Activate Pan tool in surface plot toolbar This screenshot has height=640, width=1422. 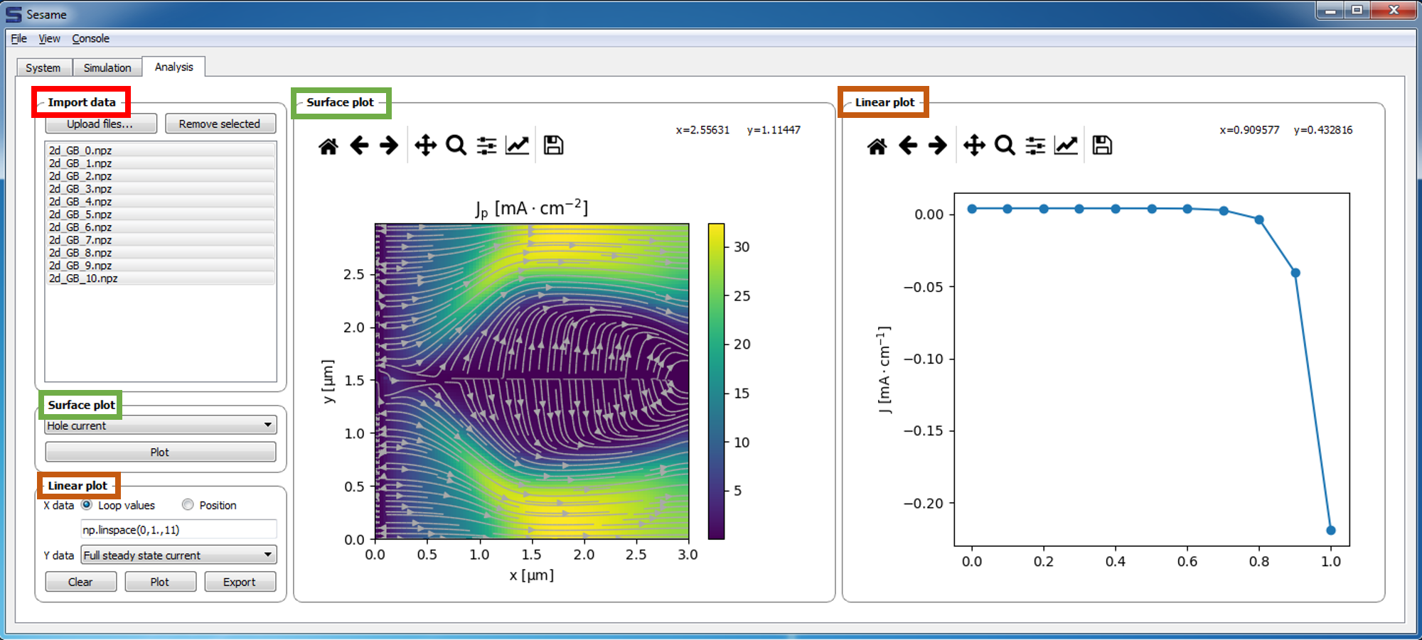(425, 146)
